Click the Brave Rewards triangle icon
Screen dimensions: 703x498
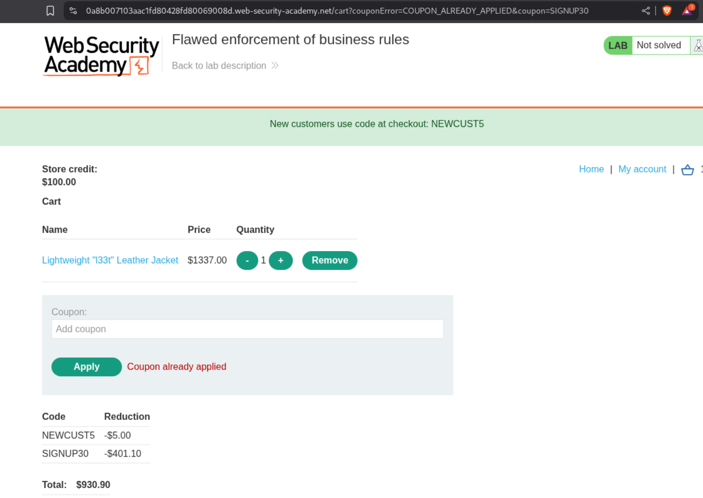coord(687,10)
